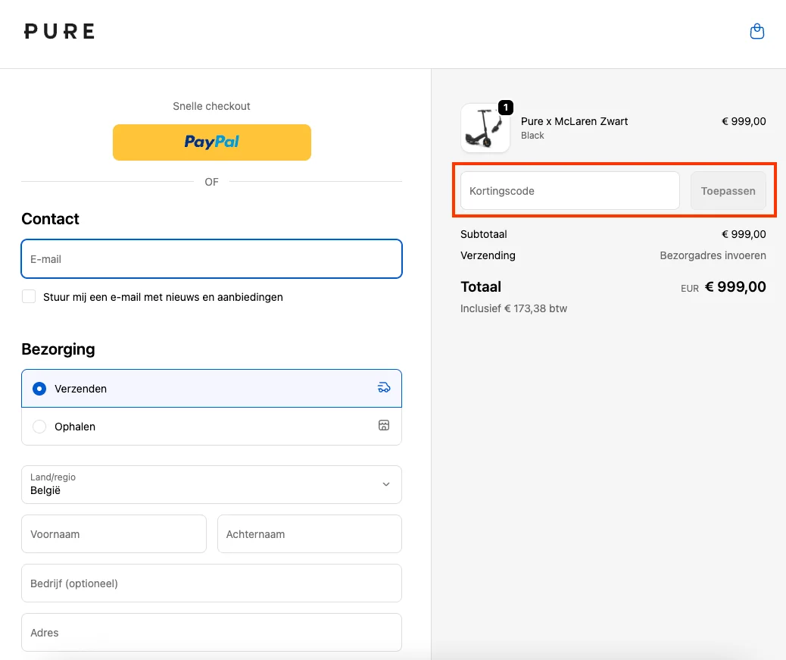Screen dimensions: 786x660
Task: Click the delivery truck icon on Verzenden
Action: point(384,388)
